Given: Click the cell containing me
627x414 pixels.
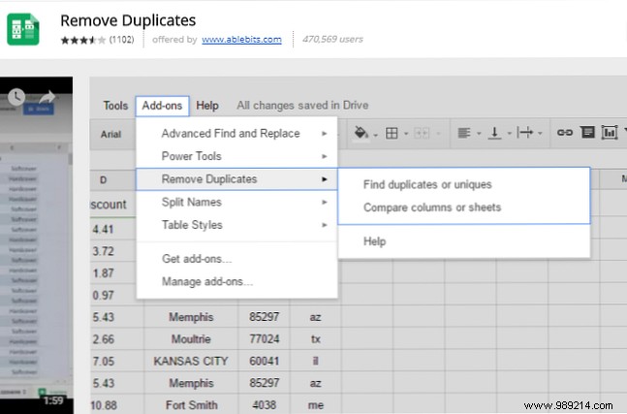Looking at the screenshot, I should tap(316, 405).
